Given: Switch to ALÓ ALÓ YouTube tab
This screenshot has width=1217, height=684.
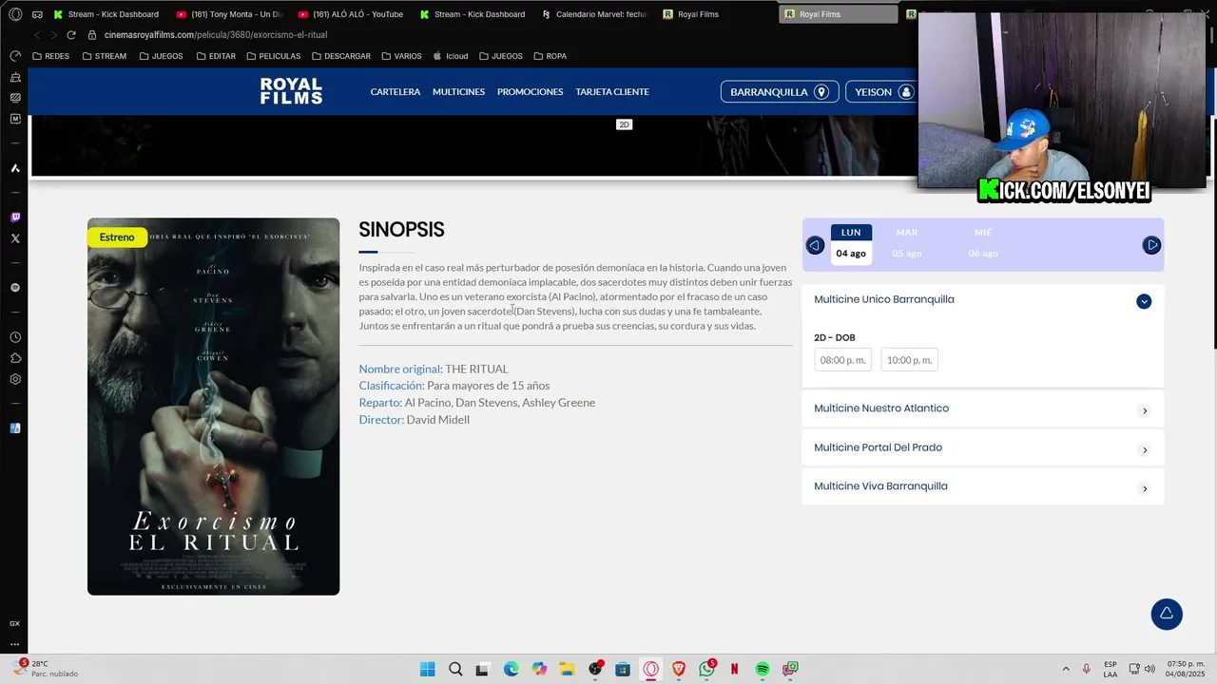Looking at the screenshot, I should coord(351,14).
